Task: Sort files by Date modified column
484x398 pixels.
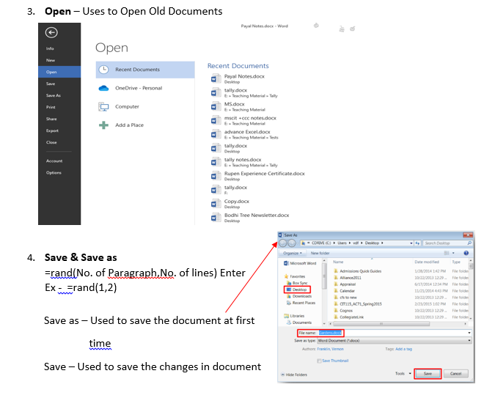Action: [427, 262]
